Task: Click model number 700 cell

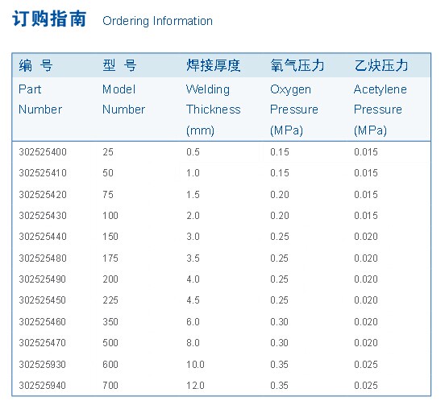Action: pos(110,385)
